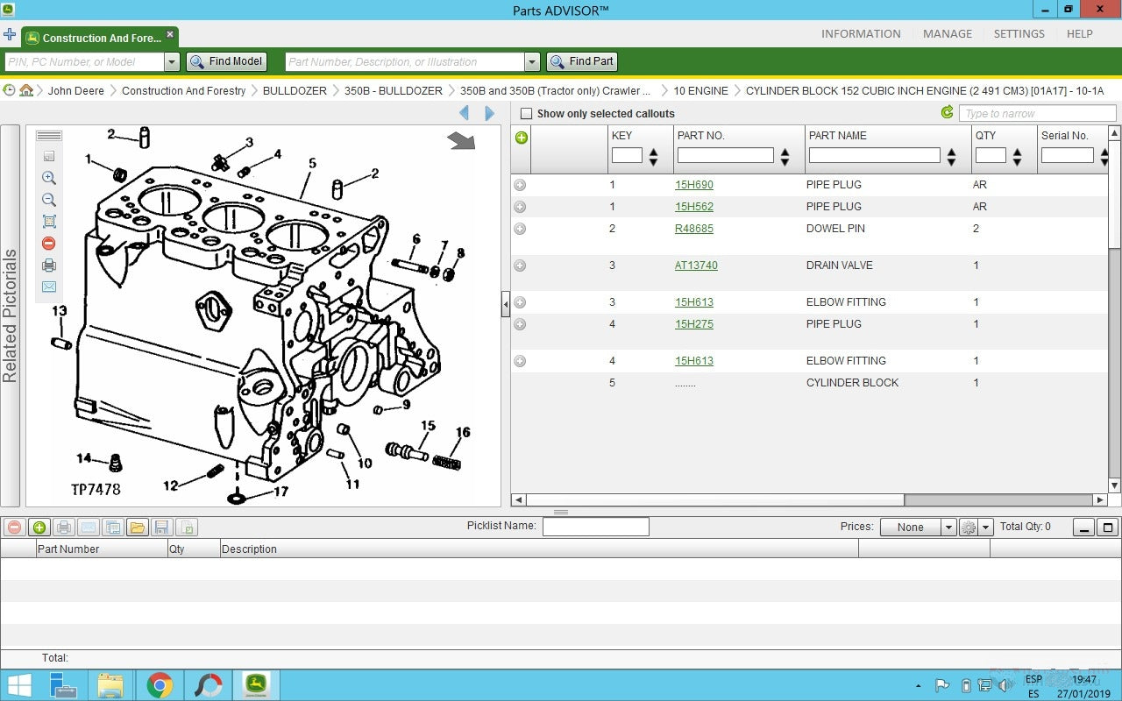Screen dimensions: 1122x701
Task: Add all parts with green header plus
Action: coord(522,138)
